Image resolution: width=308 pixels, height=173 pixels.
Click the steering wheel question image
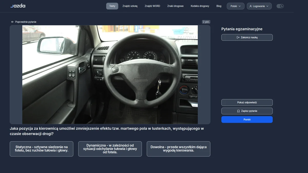[x=110, y=75]
